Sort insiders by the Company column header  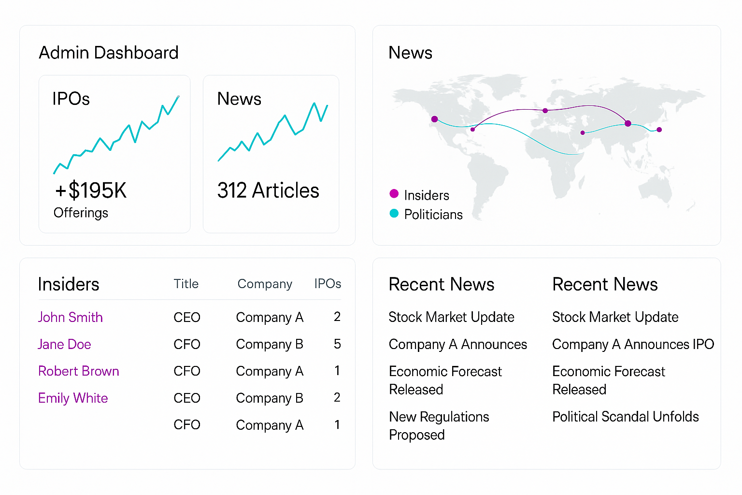[x=265, y=284]
